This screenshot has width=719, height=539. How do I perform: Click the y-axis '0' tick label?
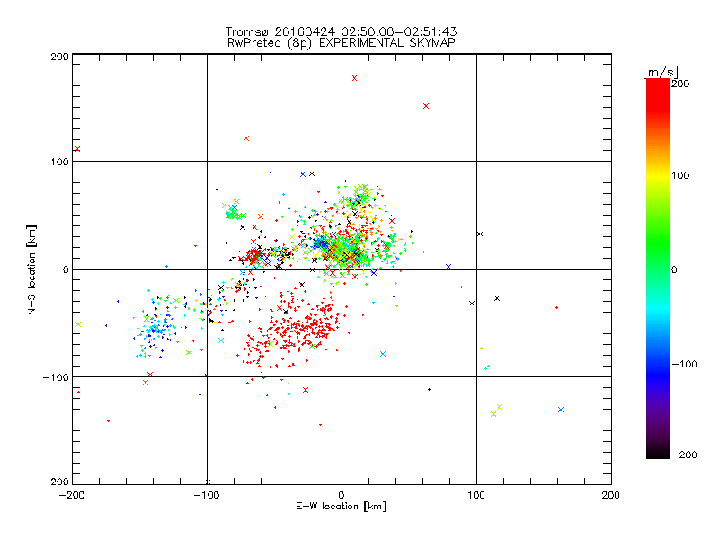click(x=66, y=269)
